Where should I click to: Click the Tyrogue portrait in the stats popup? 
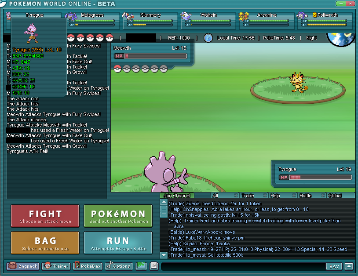(32, 33)
